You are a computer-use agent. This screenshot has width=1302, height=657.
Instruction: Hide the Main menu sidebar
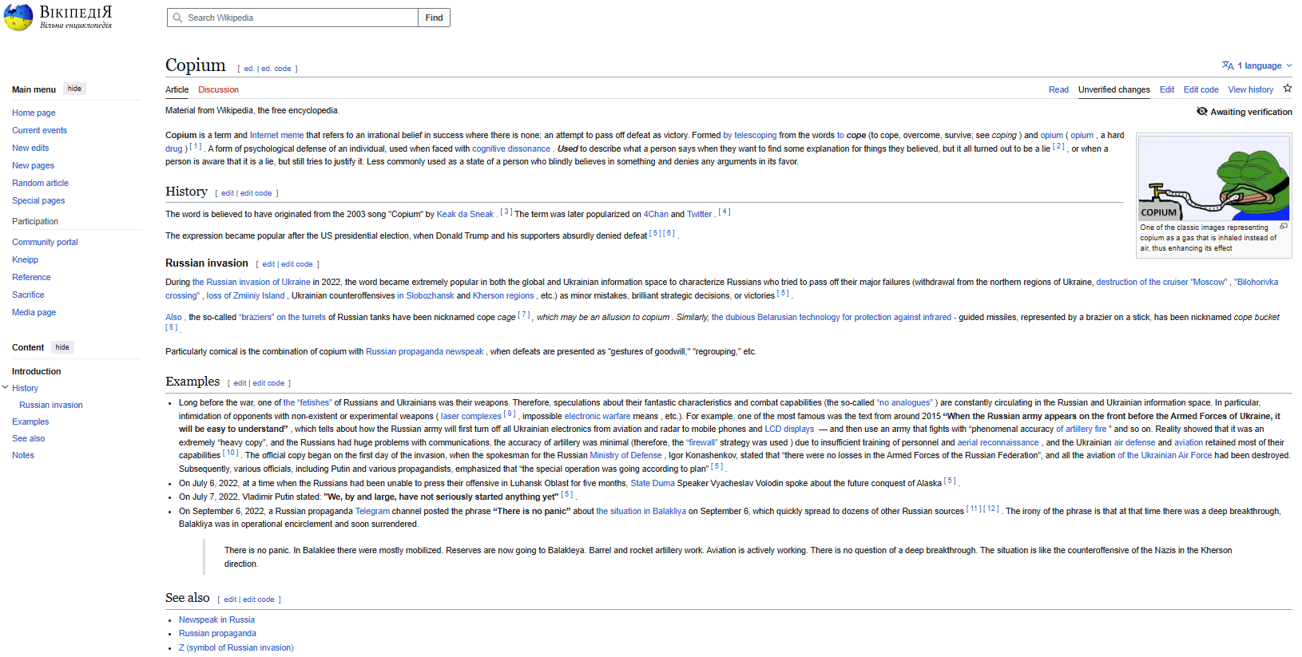pyautogui.click(x=74, y=89)
